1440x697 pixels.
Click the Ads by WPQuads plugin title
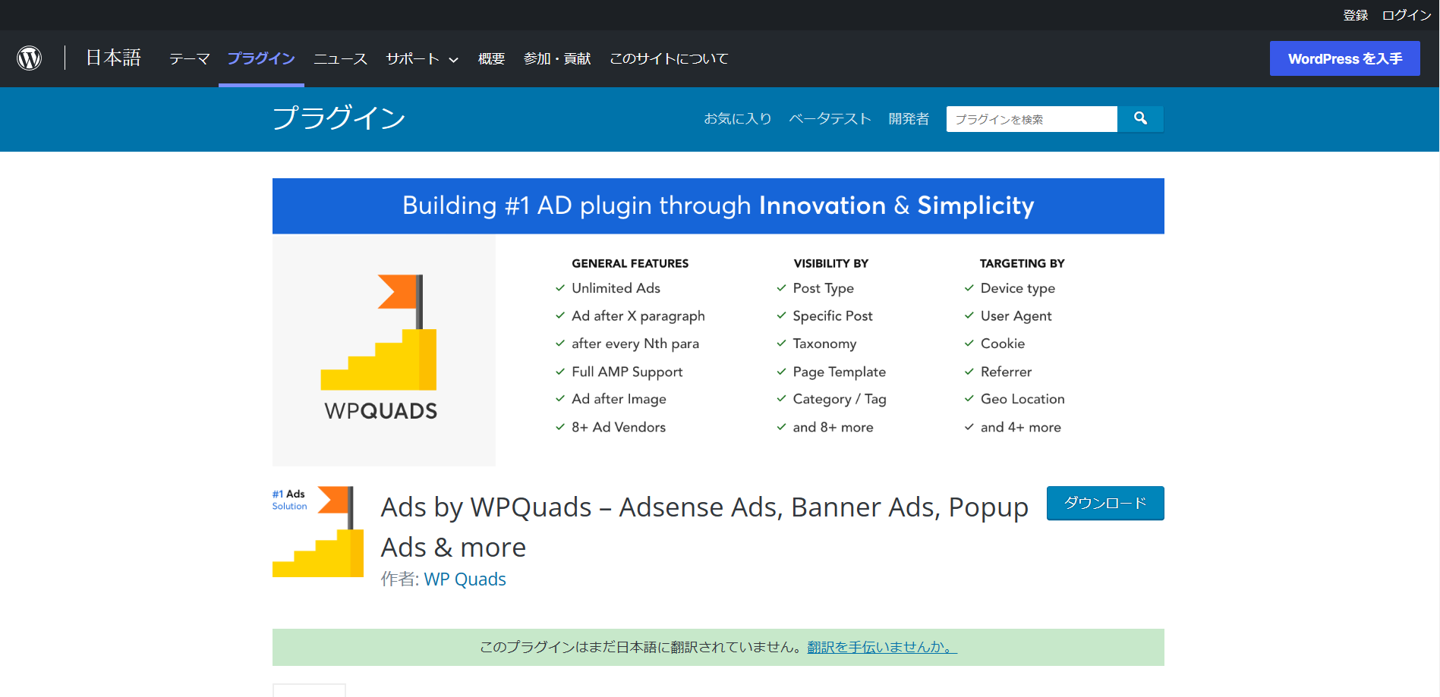(704, 526)
